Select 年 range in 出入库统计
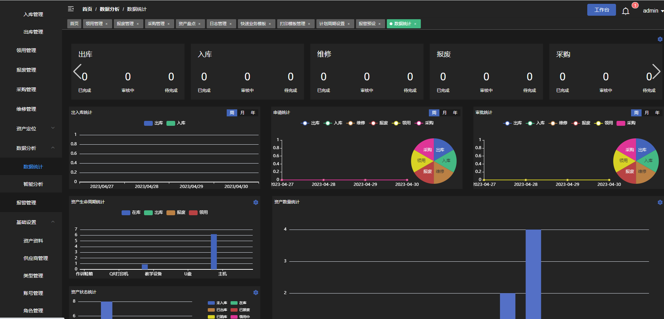 (253, 113)
